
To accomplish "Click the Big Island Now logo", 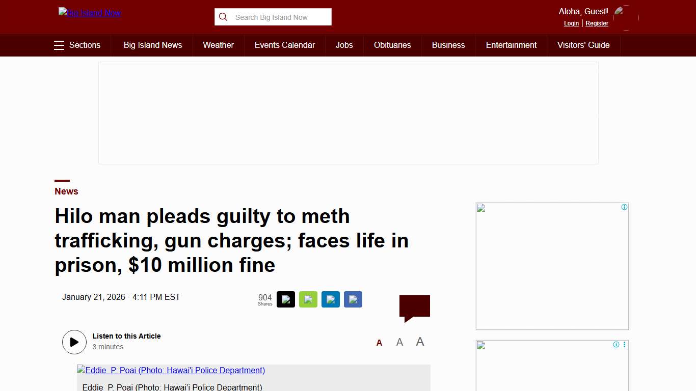I will [90, 12].
